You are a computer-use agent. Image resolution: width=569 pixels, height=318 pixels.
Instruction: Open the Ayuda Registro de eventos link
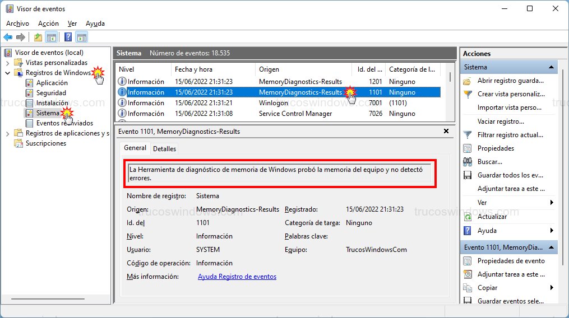point(237,277)
